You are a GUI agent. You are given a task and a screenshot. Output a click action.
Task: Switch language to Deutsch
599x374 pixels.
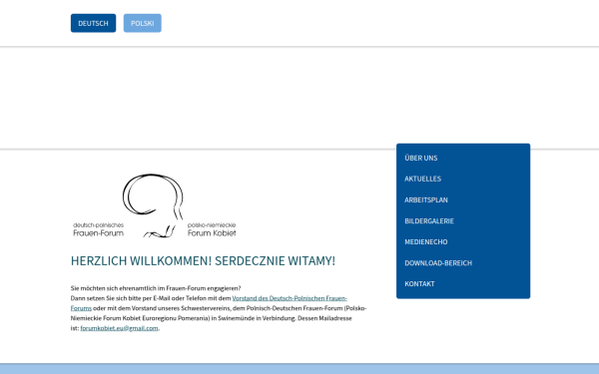[93, 23]
